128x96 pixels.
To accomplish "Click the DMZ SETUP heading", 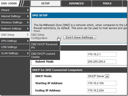I will click(40, 15).
